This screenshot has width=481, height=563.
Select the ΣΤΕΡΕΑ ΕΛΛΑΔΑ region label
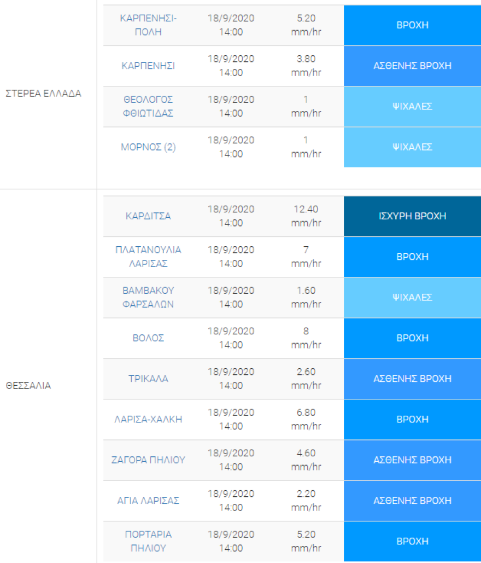coord(43,94)
